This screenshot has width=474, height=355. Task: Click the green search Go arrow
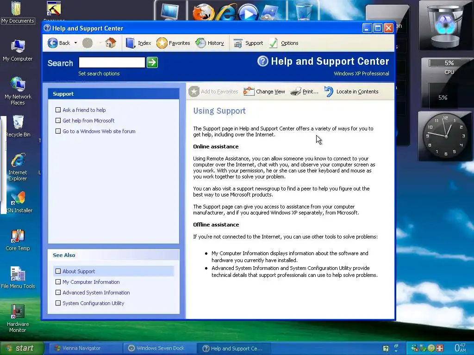point(152,62)
